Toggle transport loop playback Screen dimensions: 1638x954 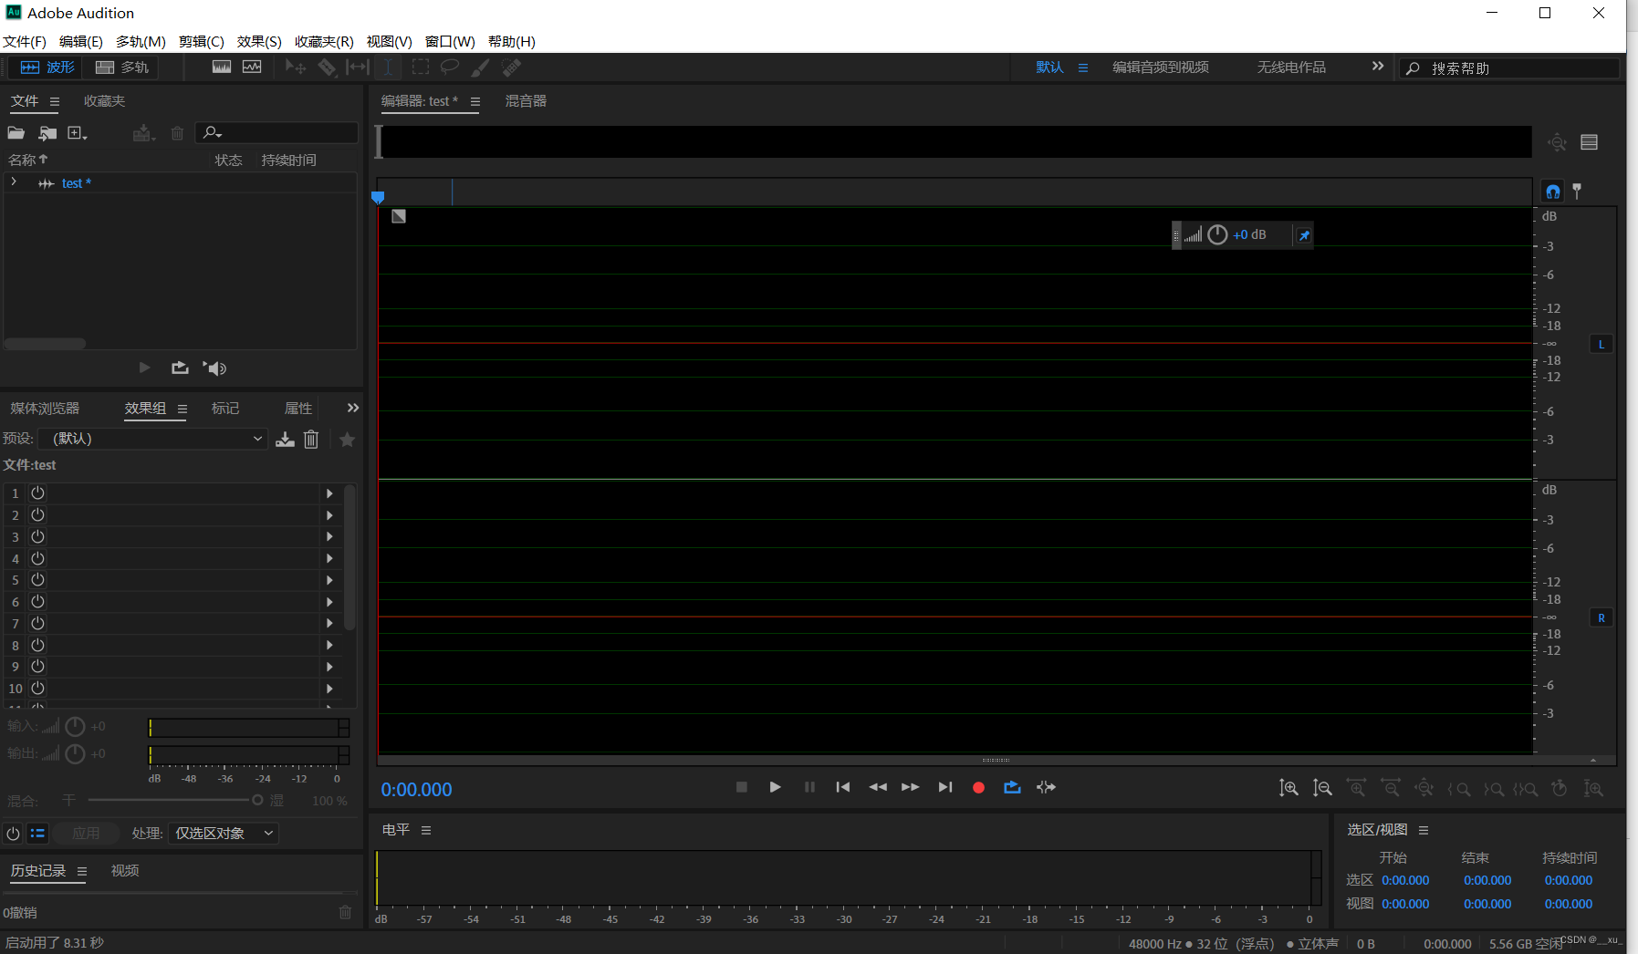[1012, 787]
